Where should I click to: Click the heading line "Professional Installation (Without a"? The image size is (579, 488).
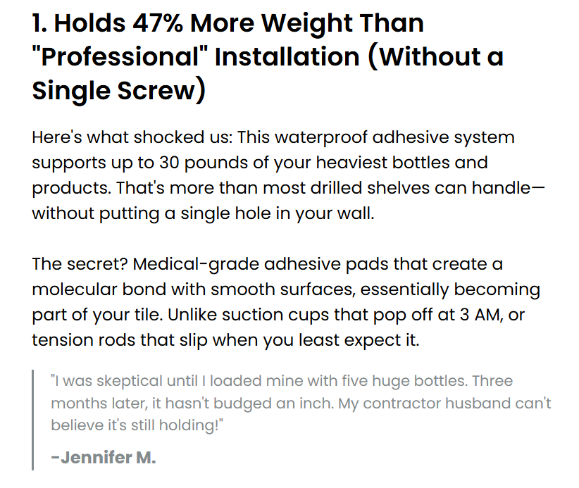(268, 57)
